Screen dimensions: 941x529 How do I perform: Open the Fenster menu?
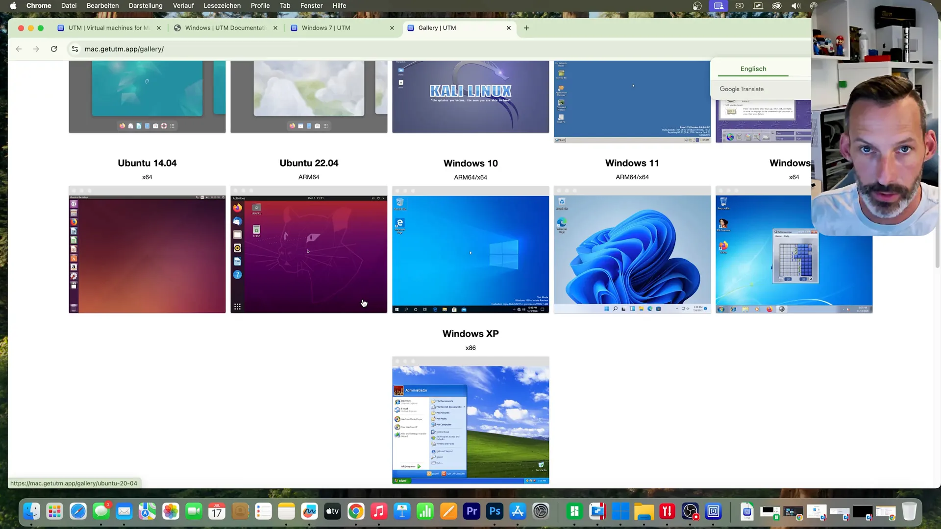click(311, 6)
